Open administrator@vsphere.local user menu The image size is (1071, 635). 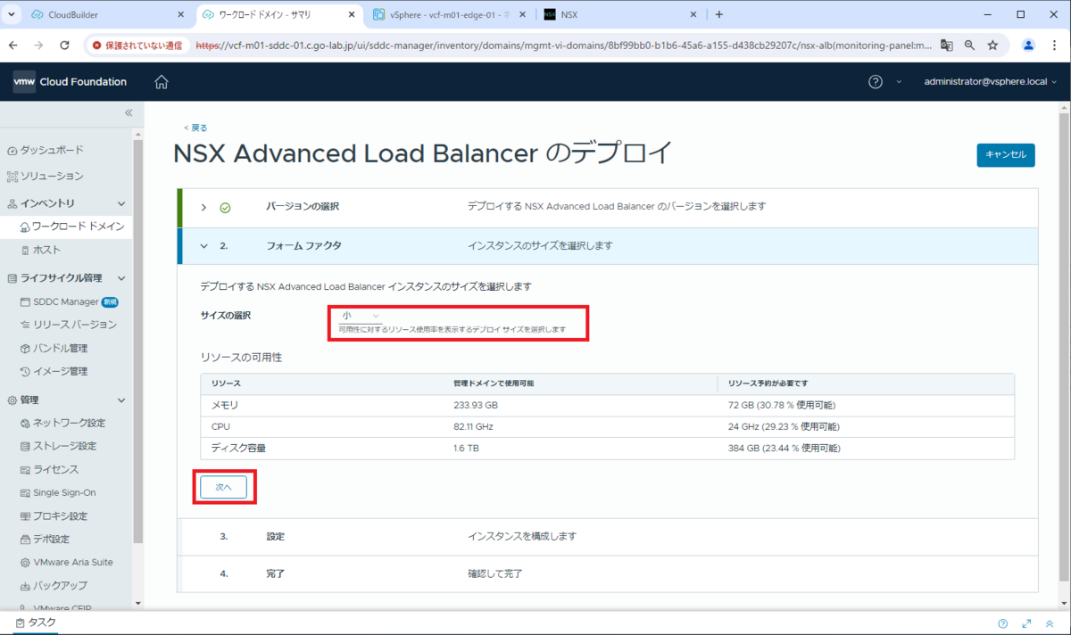pos(991,82)
